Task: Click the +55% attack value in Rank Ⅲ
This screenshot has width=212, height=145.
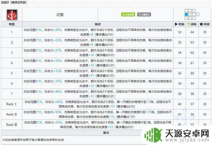Action: click(x=58, y=122)
